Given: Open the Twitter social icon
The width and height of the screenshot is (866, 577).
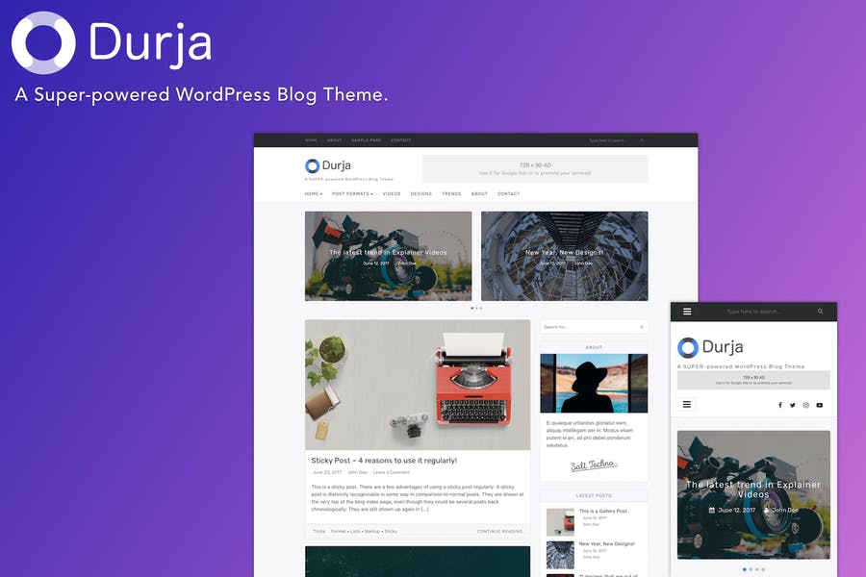Looking at the screenshot, I should coord(792,405).
